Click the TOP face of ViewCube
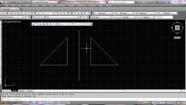 tap(177, 28)
